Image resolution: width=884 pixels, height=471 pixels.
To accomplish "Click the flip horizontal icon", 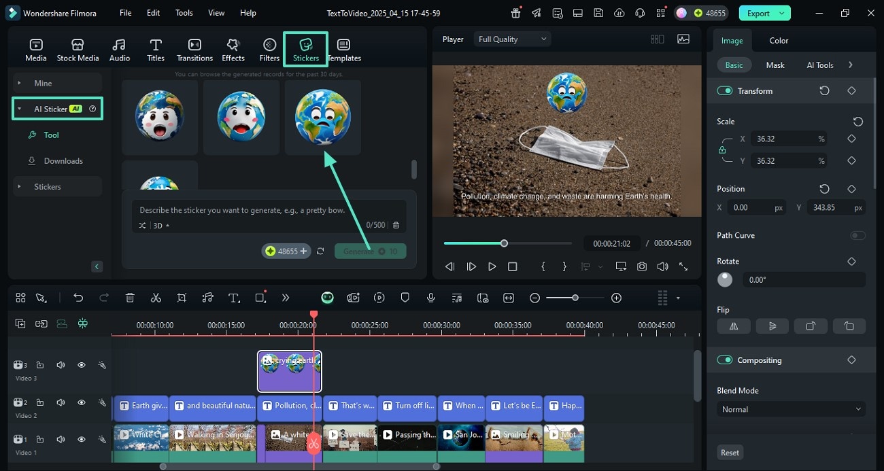I will (734, 326).
